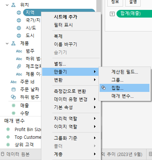Select the 수량 measure field
The image size is (152, 160).
(x=25, y=113)
